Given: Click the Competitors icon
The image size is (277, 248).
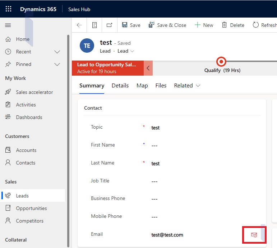Looking at the screenshot, I should pyautogui.click(x=8, y=220).
